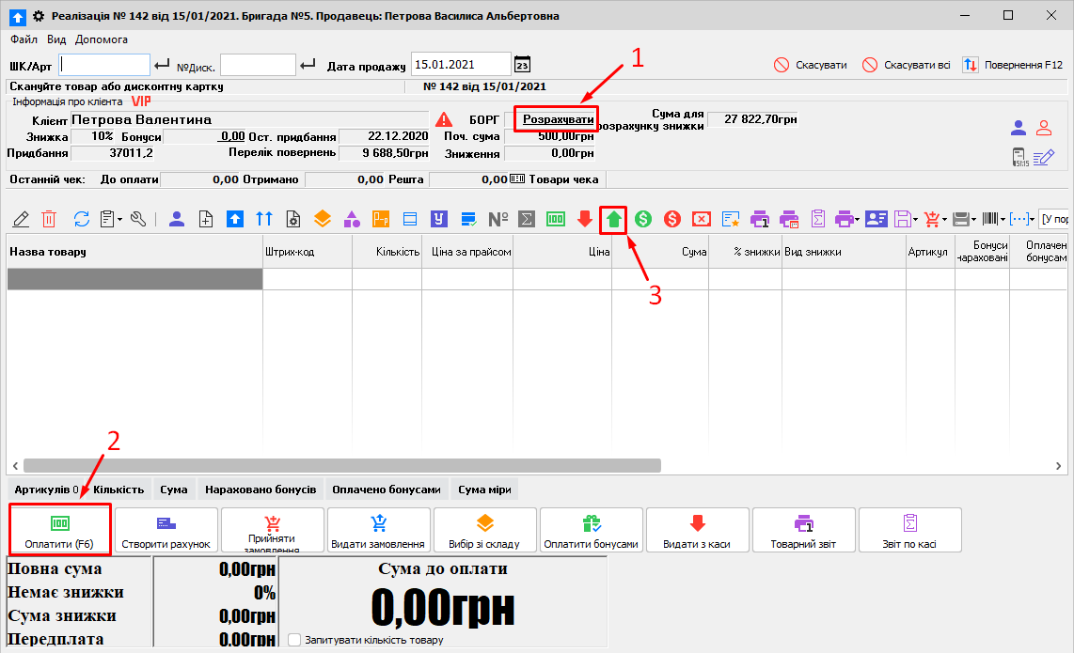
Task: Toggle 'Запитувати кількість товару' checkbox
Action: tap(294, 640)
